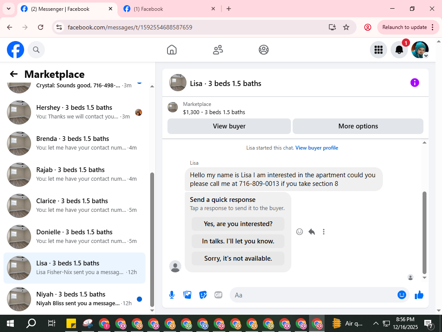Reload the current page

[41, 27]
